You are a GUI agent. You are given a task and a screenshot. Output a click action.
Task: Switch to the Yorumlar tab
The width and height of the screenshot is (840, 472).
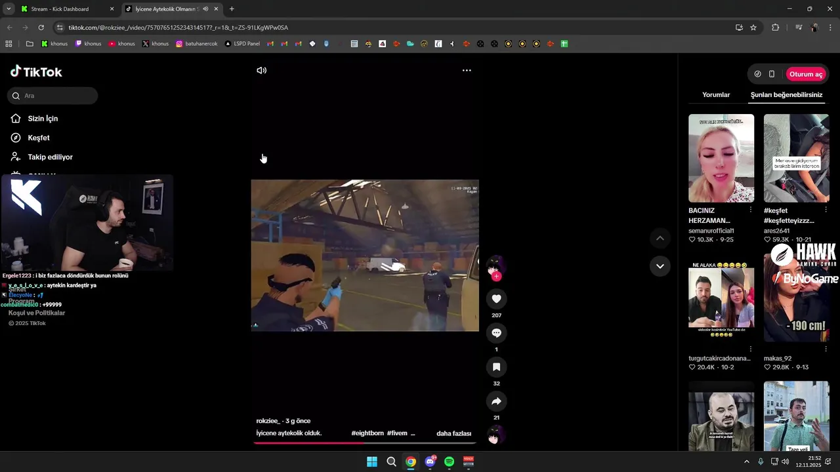[716, 95]
